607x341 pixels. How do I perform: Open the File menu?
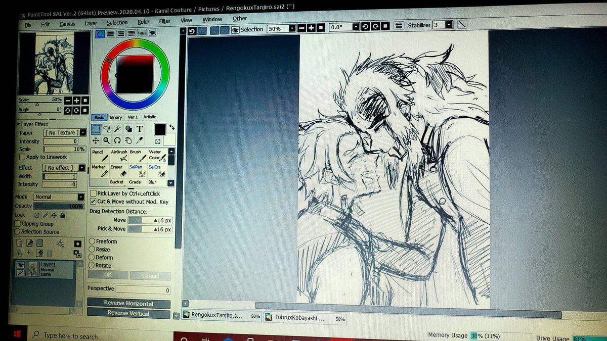pos(27,25)
